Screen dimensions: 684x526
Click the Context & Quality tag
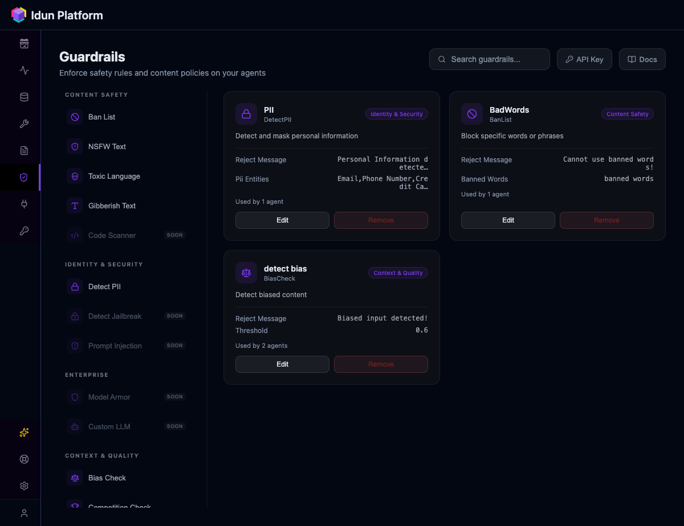pyautogui.click(x=398, y=273)
